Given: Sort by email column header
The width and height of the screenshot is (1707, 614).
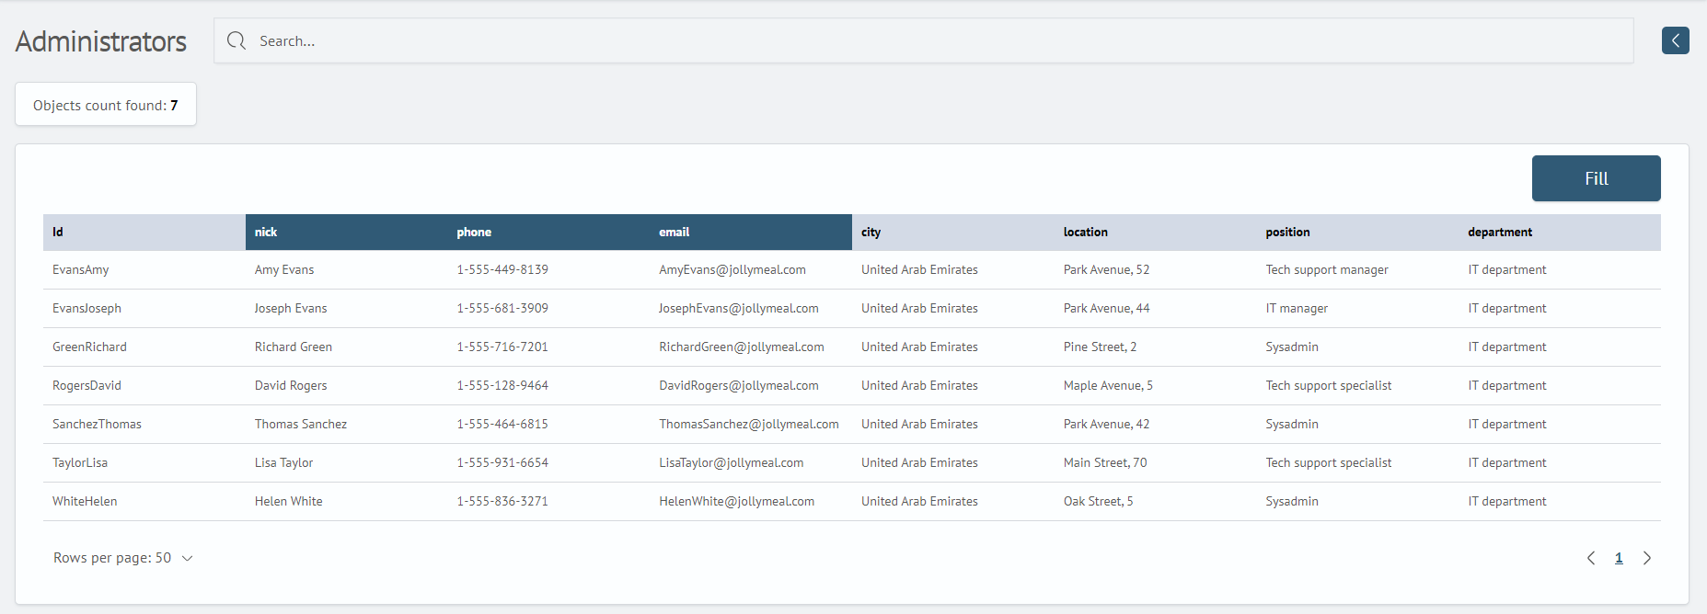Looking at the screenshot, I should [x=751, y=232].
